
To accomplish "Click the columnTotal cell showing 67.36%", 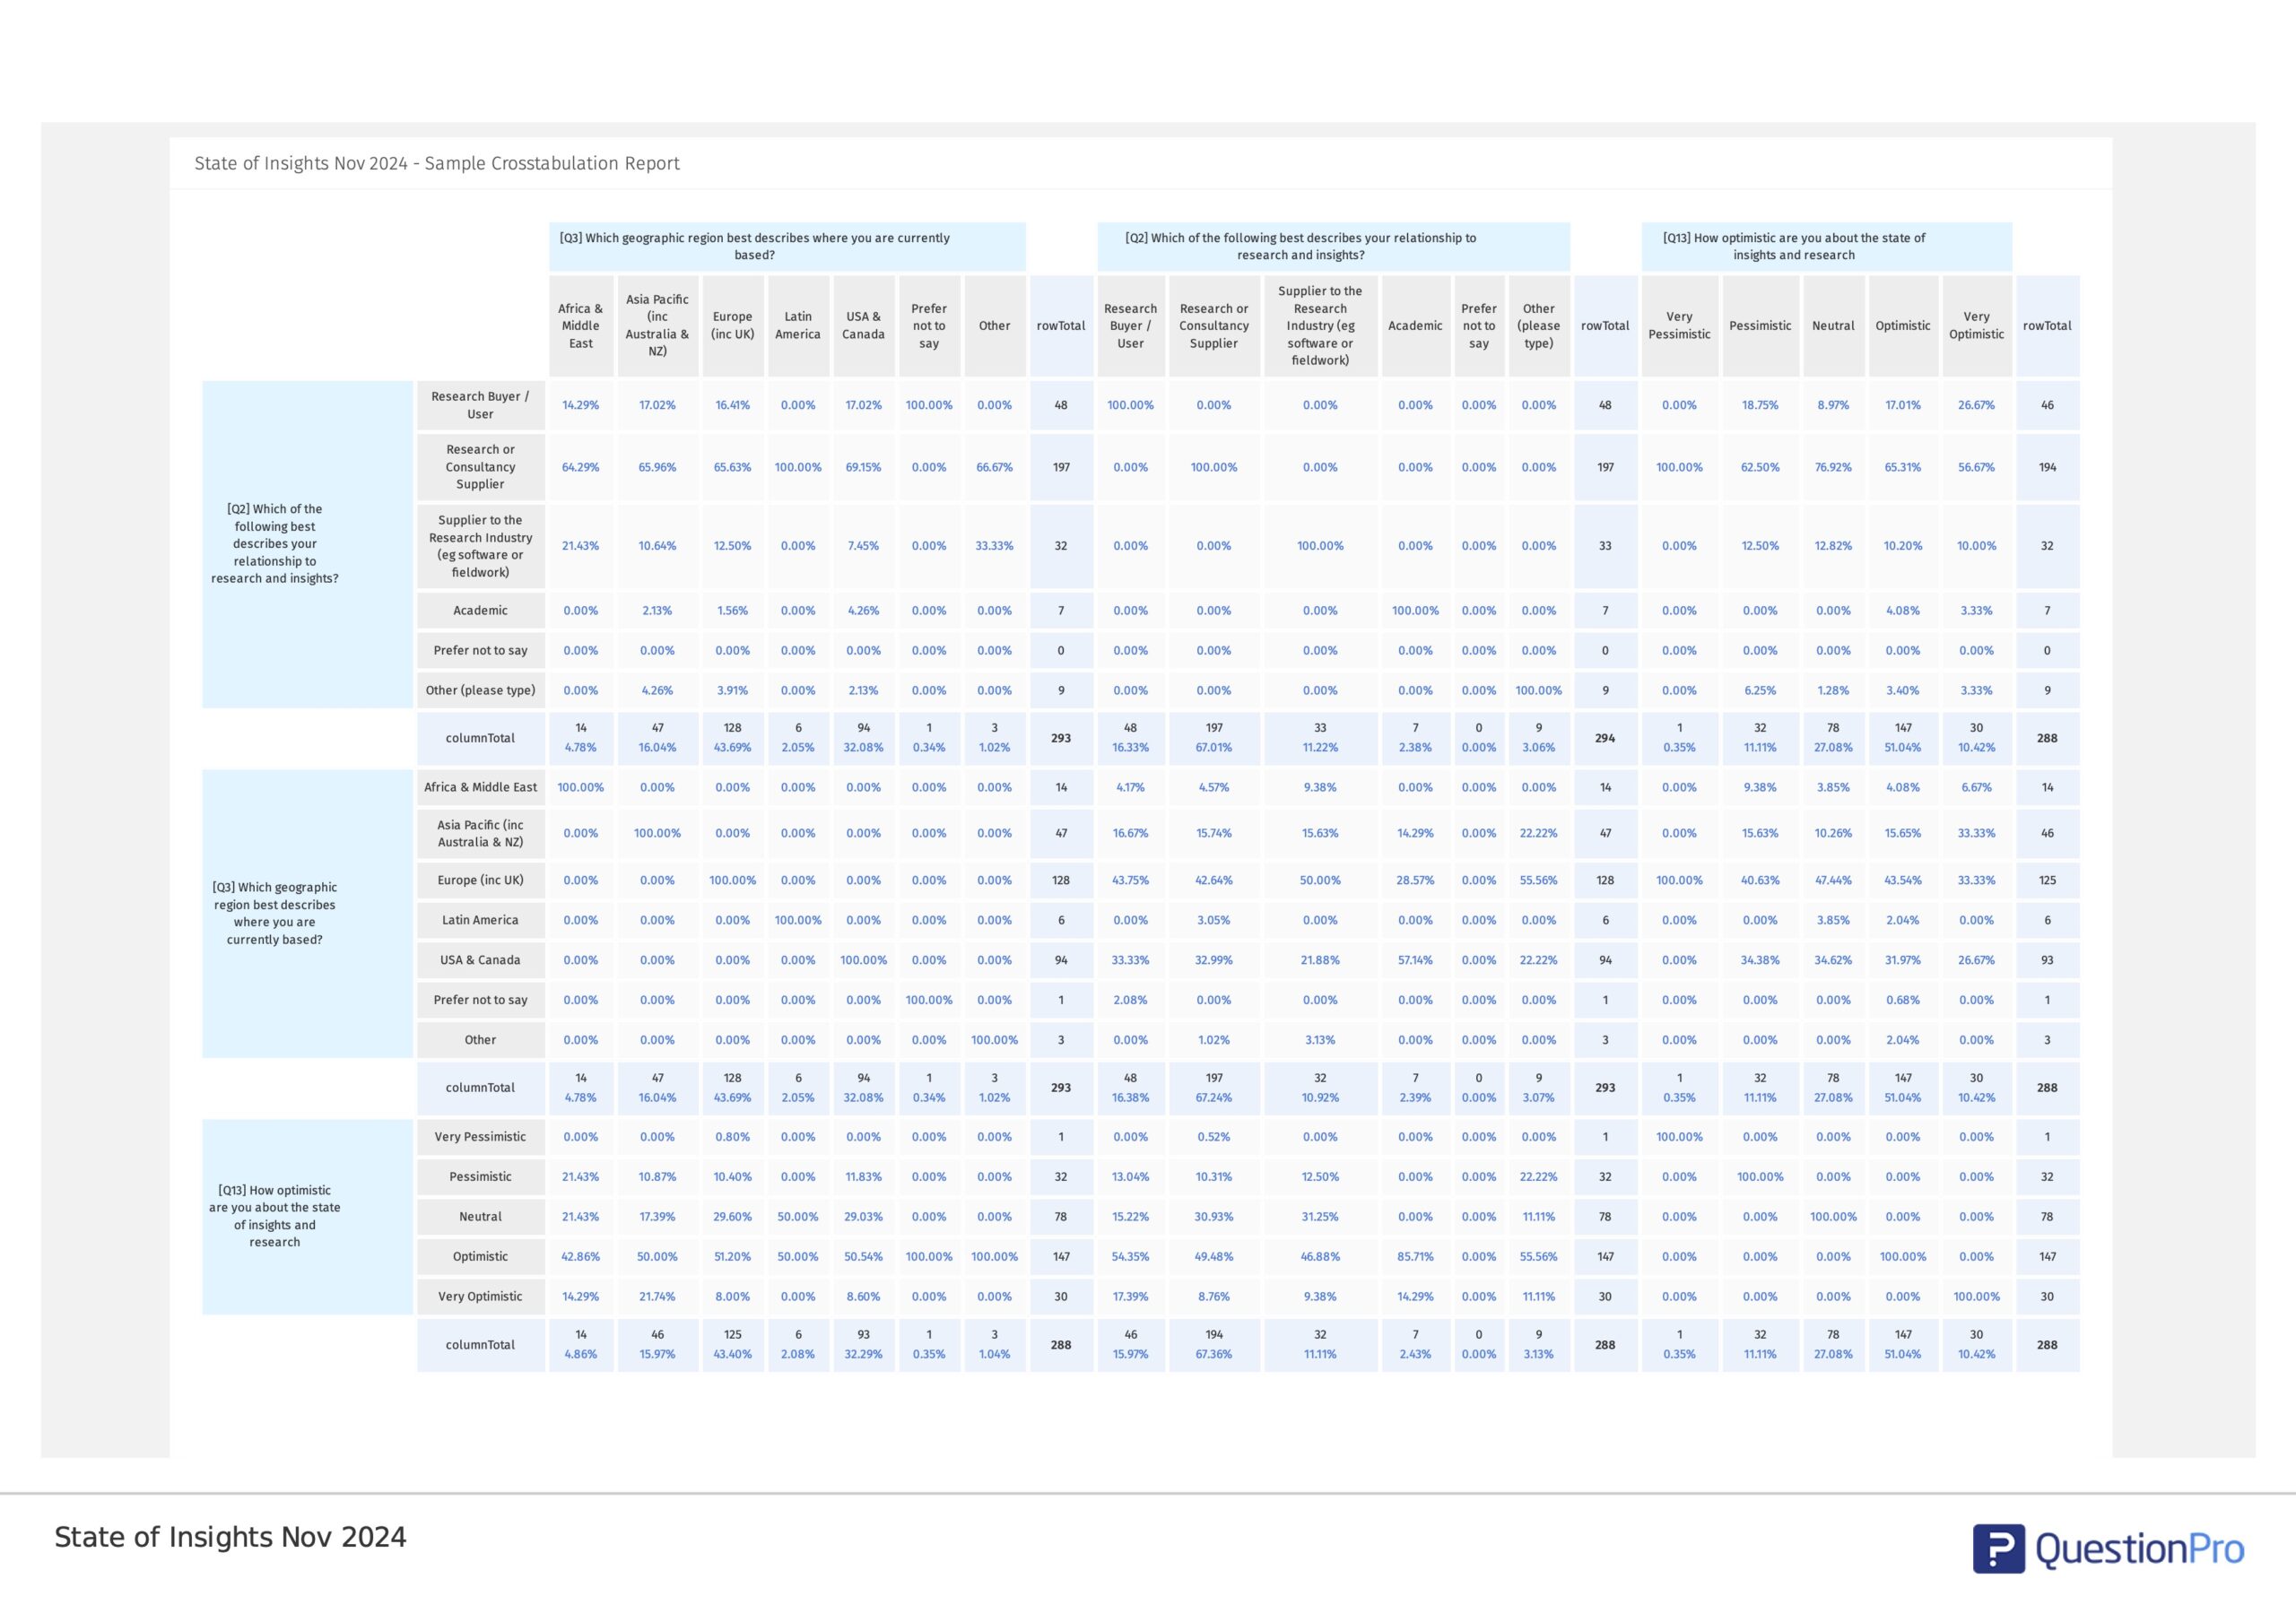I will coord(1214,1345).
